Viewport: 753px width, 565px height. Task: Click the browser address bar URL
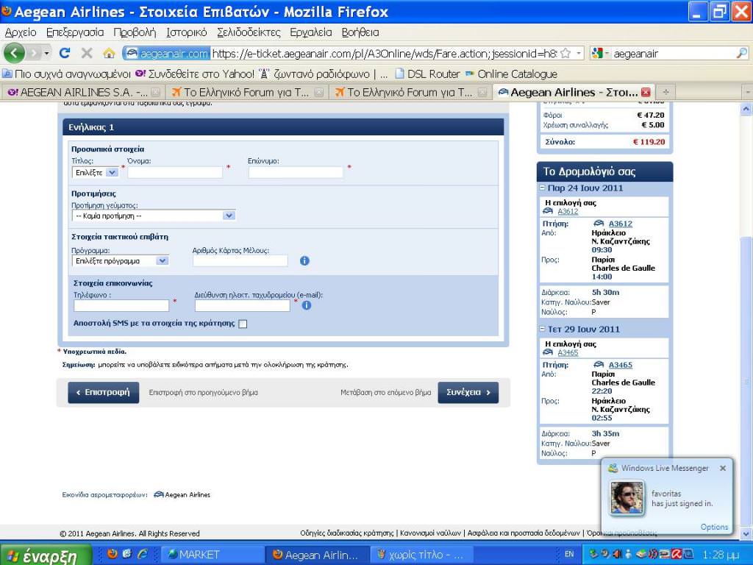[384, 53]
